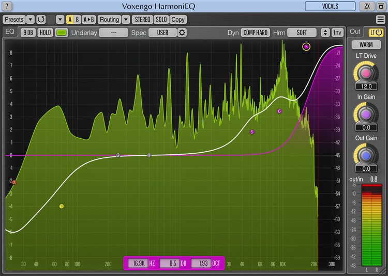Switch to the EQ tab
The width and height of the screenshot is (388, 276).
10,31
